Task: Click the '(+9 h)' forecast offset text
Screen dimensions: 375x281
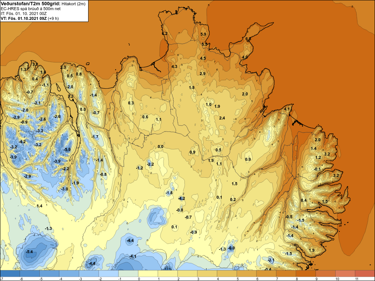Action: (x=53, y=18)
